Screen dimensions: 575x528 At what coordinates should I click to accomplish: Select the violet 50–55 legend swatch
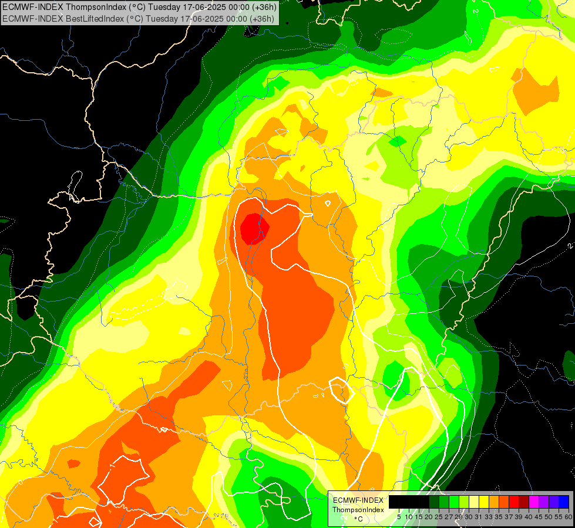[554, 502]
